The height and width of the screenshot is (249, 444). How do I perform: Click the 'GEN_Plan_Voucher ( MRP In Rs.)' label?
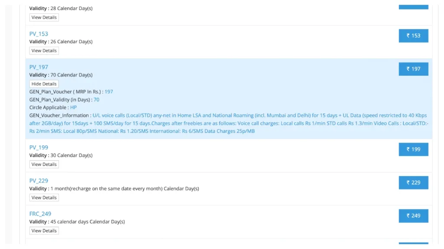tap(65, 92)
